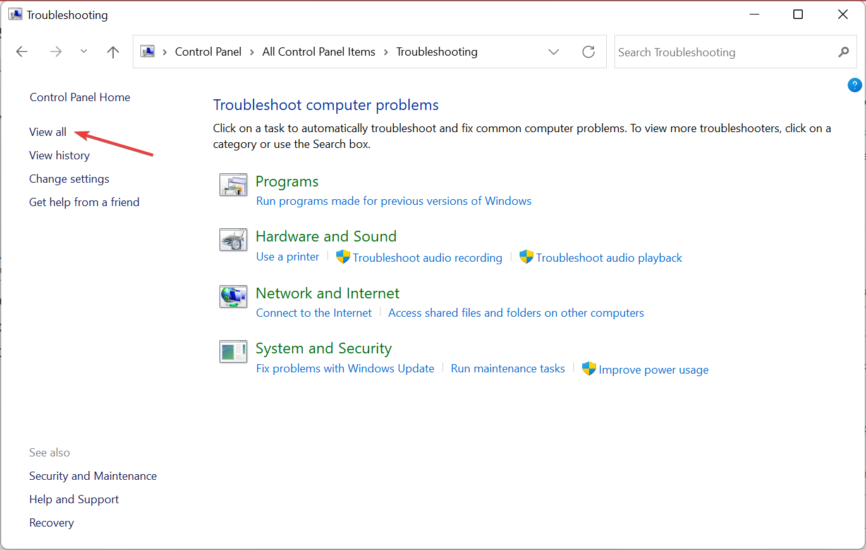This screenshot has height=550, width=866.
Task: Click Control Panel in the breadcrumb
Action: tap(208, 52)
